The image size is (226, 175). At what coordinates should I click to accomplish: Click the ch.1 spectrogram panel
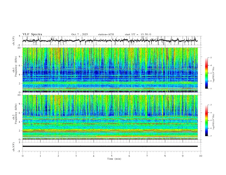tap(110, 70)
